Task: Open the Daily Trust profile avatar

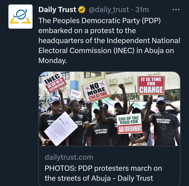Action: click(20, 17)
